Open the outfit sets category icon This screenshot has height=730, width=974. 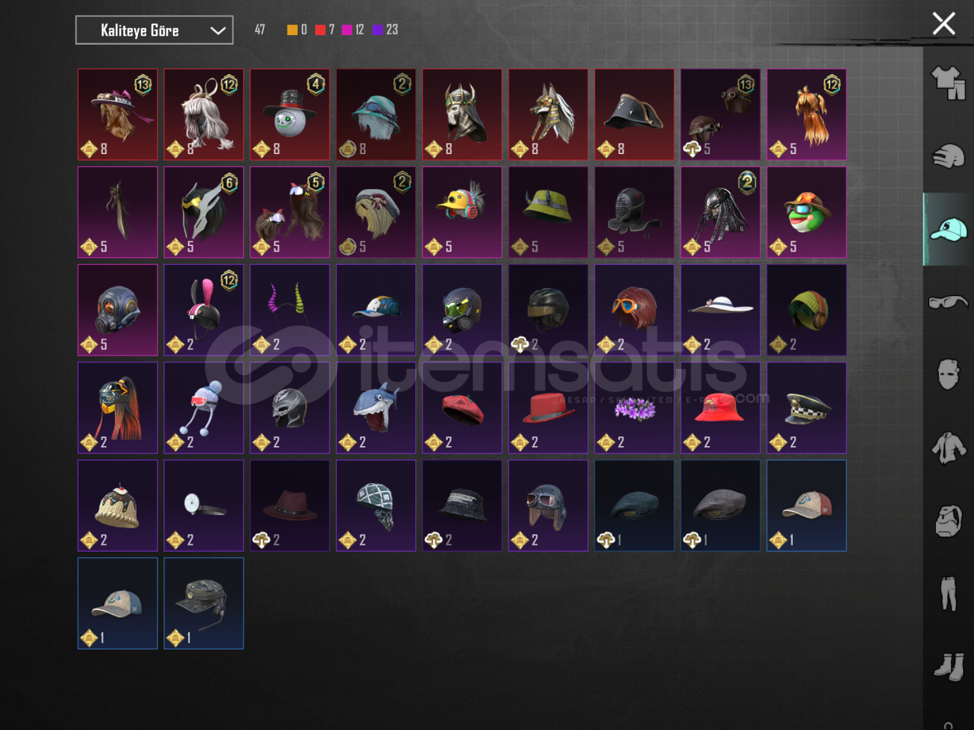[948, 84]
